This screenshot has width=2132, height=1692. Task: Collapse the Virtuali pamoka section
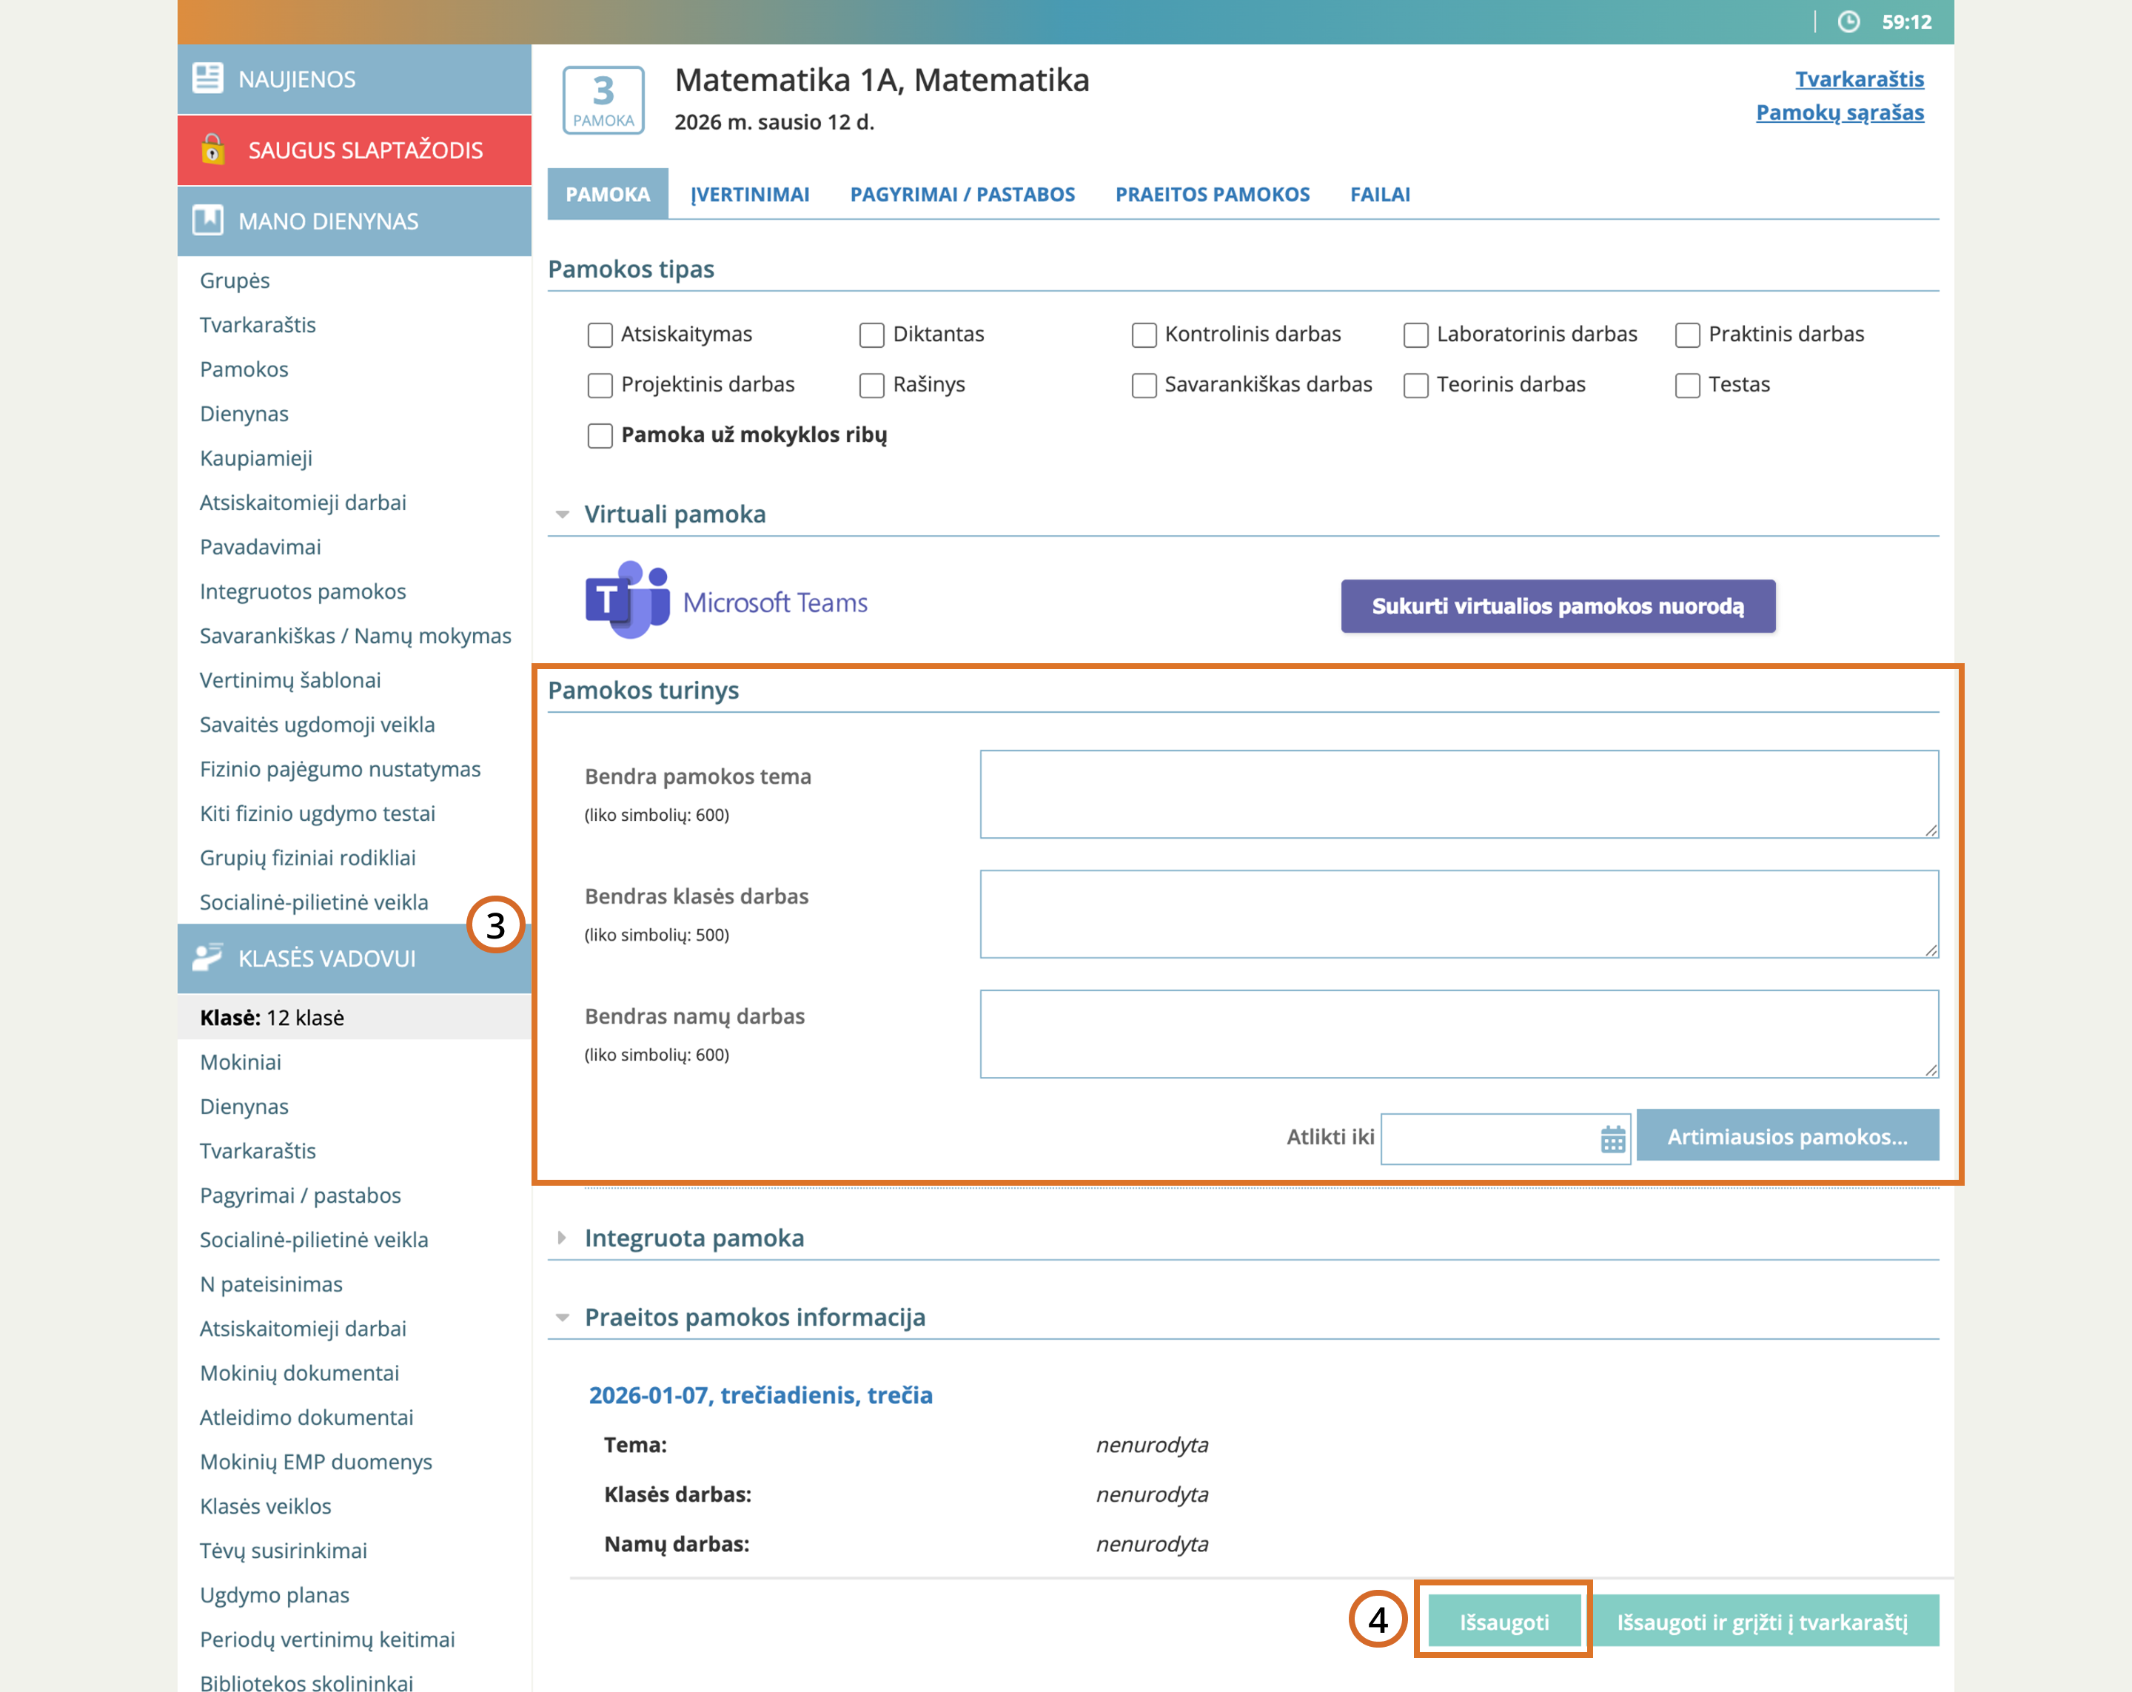pyautogui.click(x=563, y=515)
